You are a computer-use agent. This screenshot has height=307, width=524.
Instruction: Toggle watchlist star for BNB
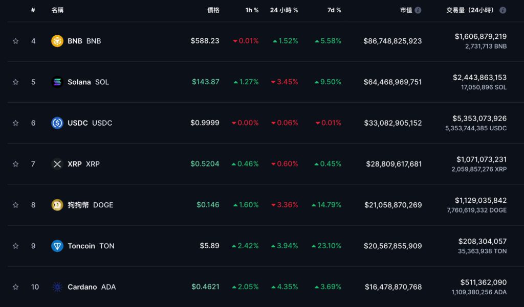coord(15,41)
